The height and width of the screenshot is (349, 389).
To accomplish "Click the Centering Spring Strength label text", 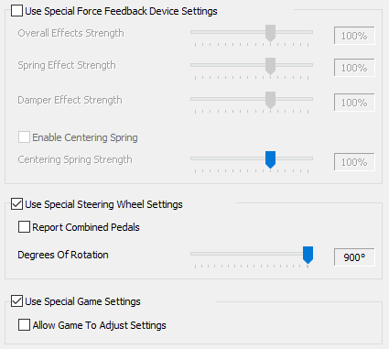I will coord(75,159).
